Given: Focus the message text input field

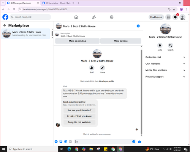Looking at the screenshot, I should pos(103,142).
